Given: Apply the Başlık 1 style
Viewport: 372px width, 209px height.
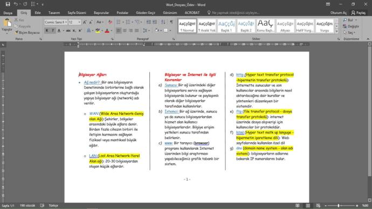Looking at the screenshot, I should click(226, 26).
